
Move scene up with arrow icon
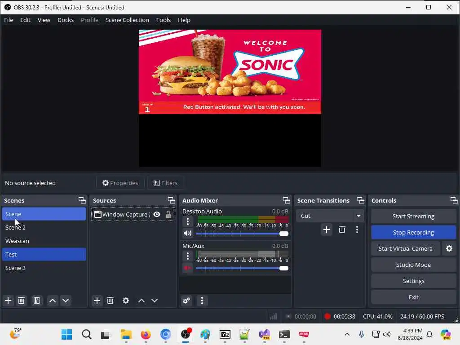pyautogui.click(x=53, y=301)
